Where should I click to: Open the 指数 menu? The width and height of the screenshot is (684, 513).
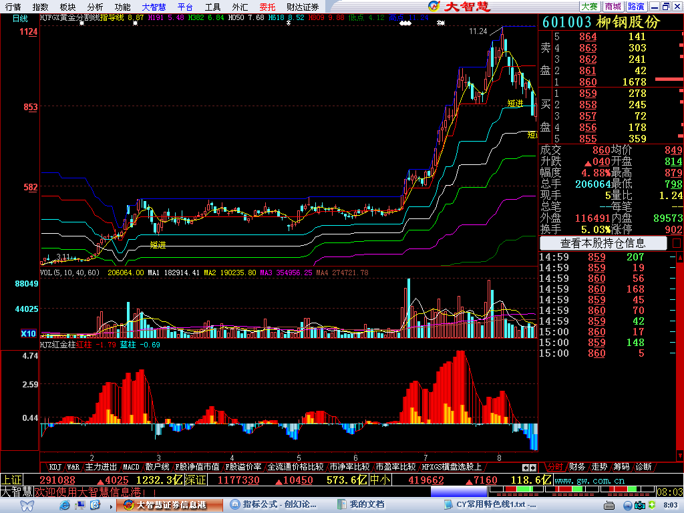coord(40,7)
